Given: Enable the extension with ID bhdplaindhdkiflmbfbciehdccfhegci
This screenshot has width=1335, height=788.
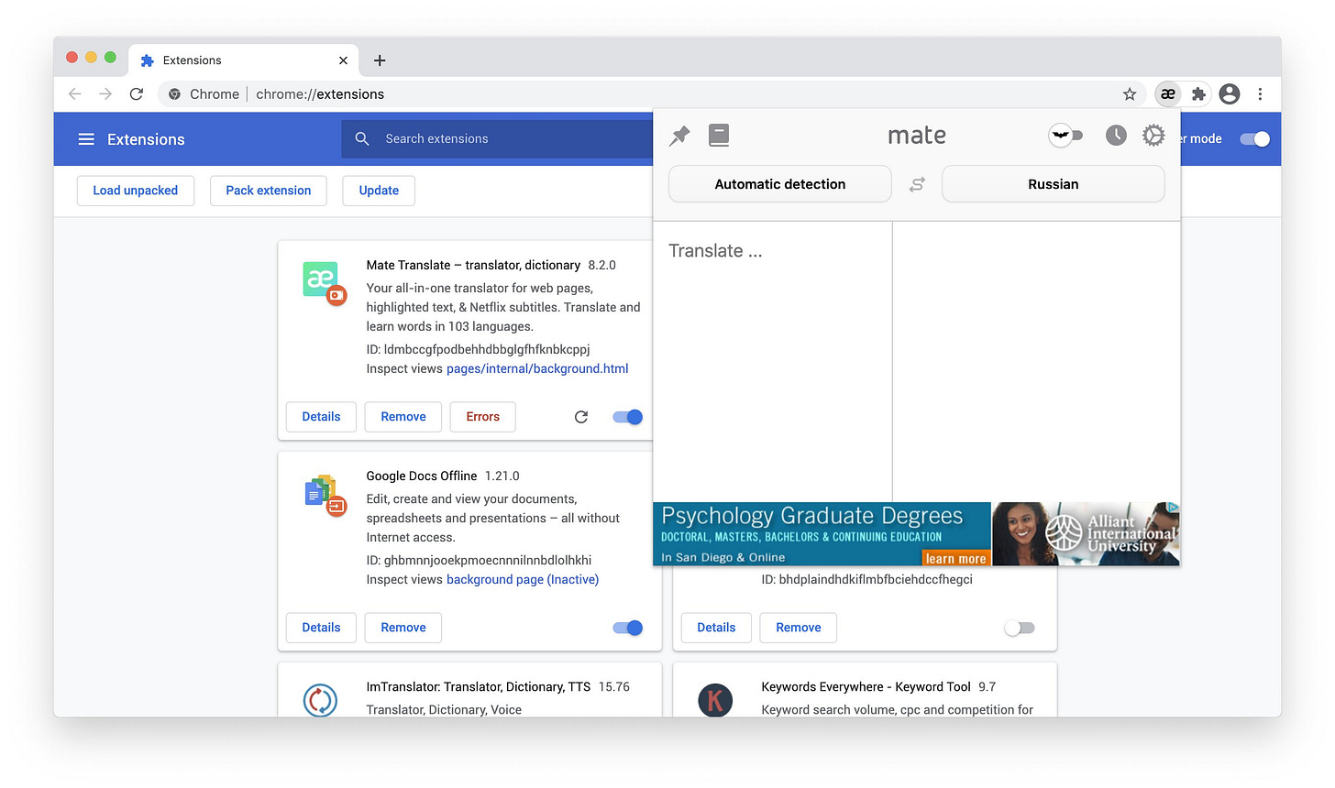Looking at the screenshot, I should coord(1020,628).
